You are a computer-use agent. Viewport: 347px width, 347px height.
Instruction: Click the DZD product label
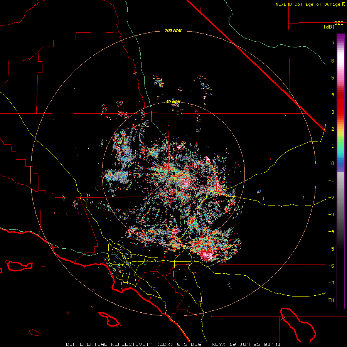click(x=339, y=23)
